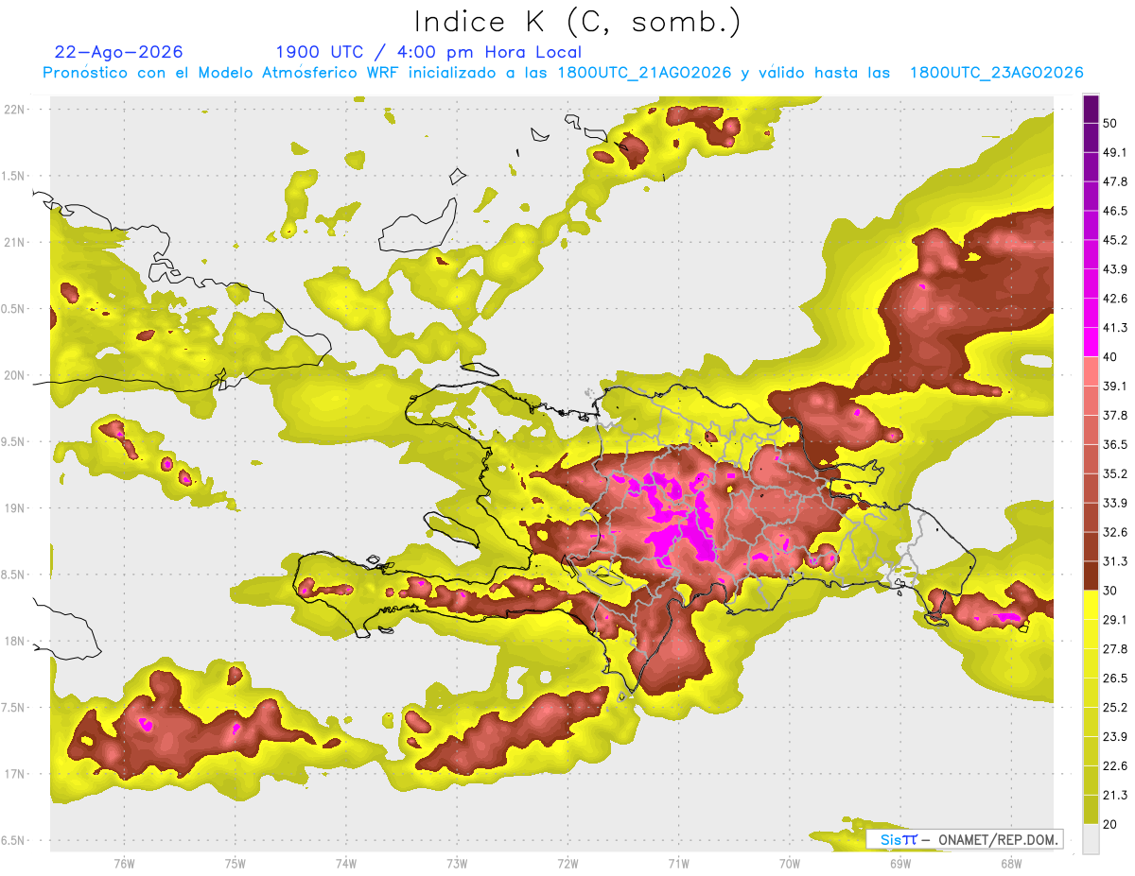
Task: Click the '23.9' colorbar value
Action: pos(1114,737)
